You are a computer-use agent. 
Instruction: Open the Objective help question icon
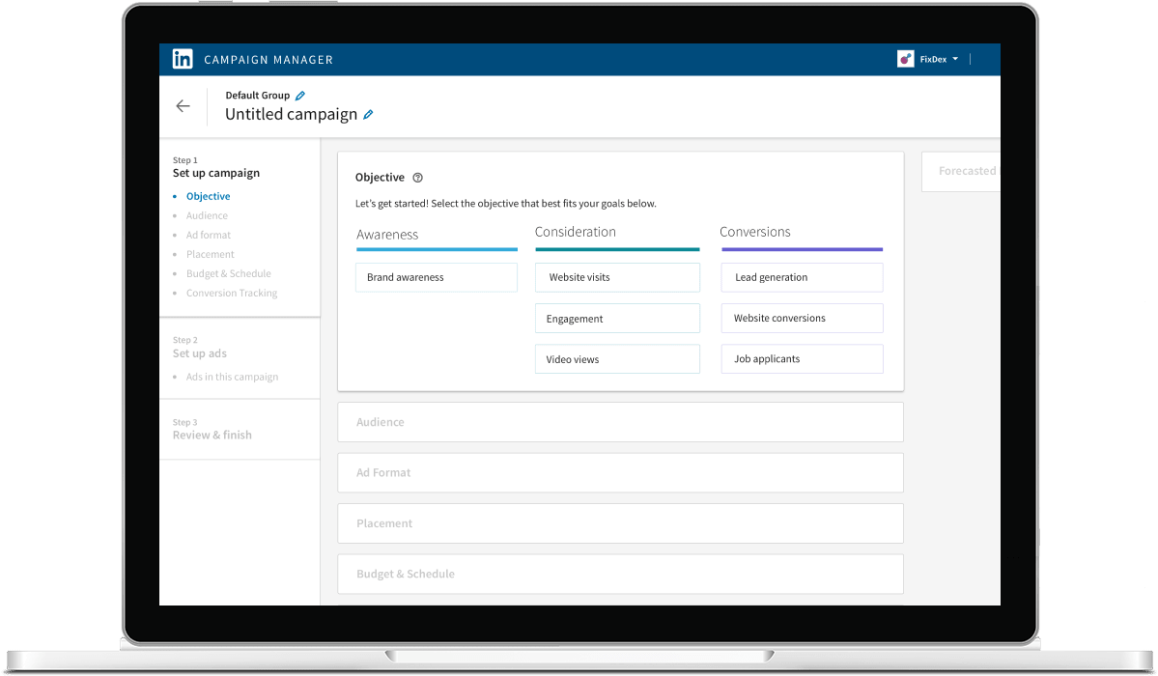pyautogui.click(x=418, y=178)
